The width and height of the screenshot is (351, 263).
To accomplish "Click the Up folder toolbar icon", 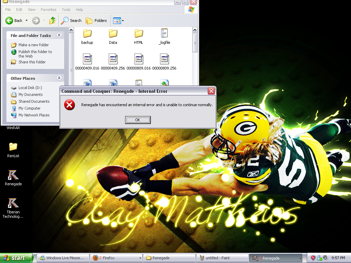I will pyautogui.click(x=52, y=21).
